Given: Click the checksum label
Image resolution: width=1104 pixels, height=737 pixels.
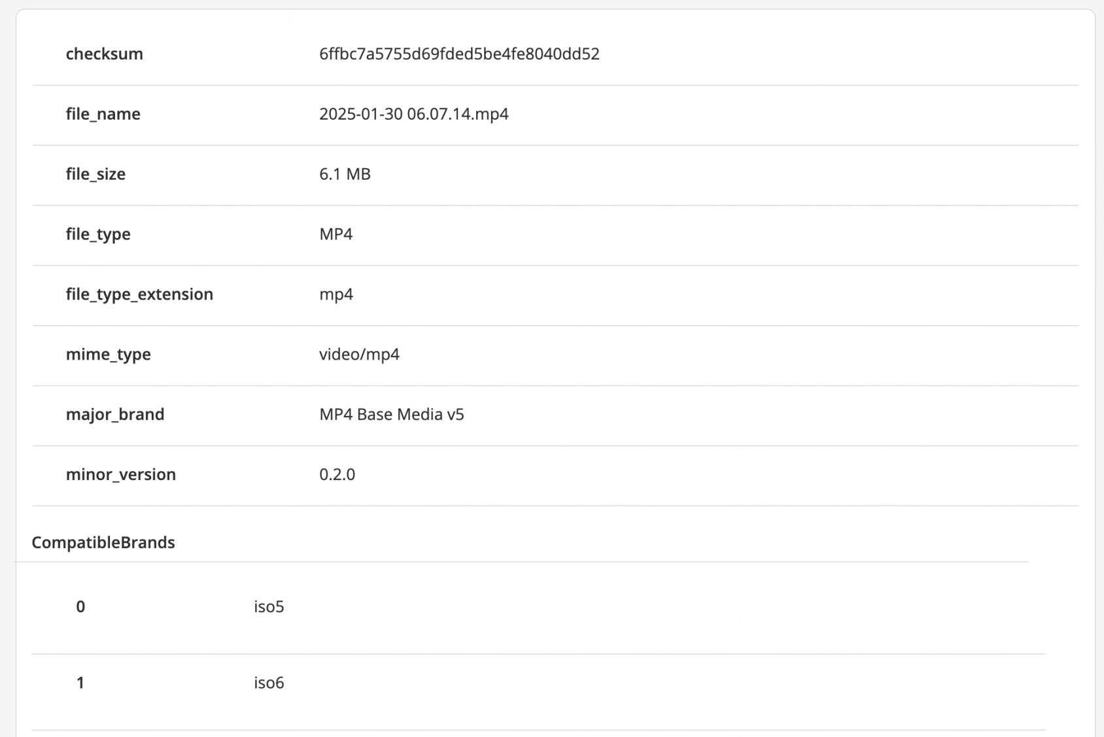Looking at the screenshot, I should (x=104, y=54).
